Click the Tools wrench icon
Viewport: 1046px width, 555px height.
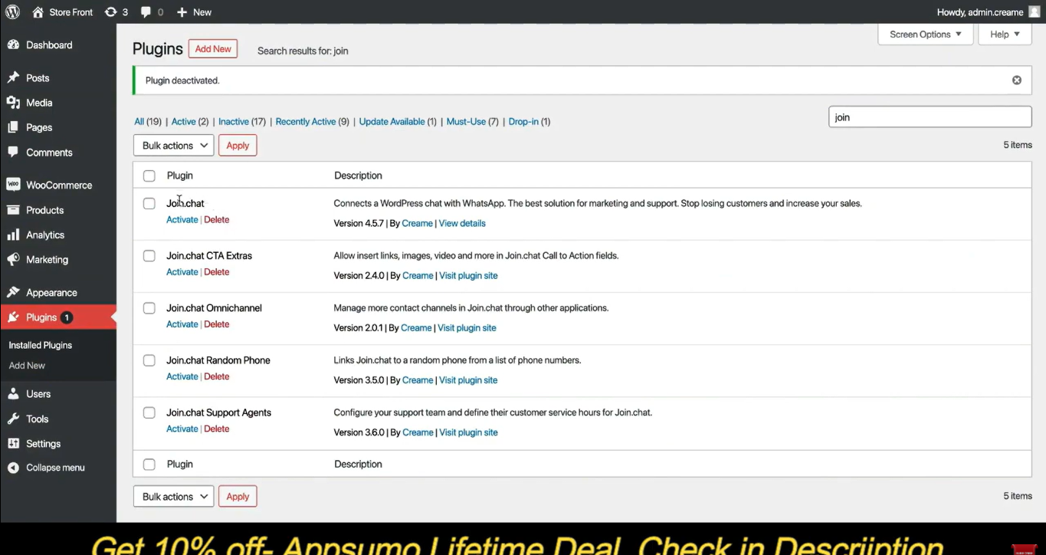tap(13, 419)
